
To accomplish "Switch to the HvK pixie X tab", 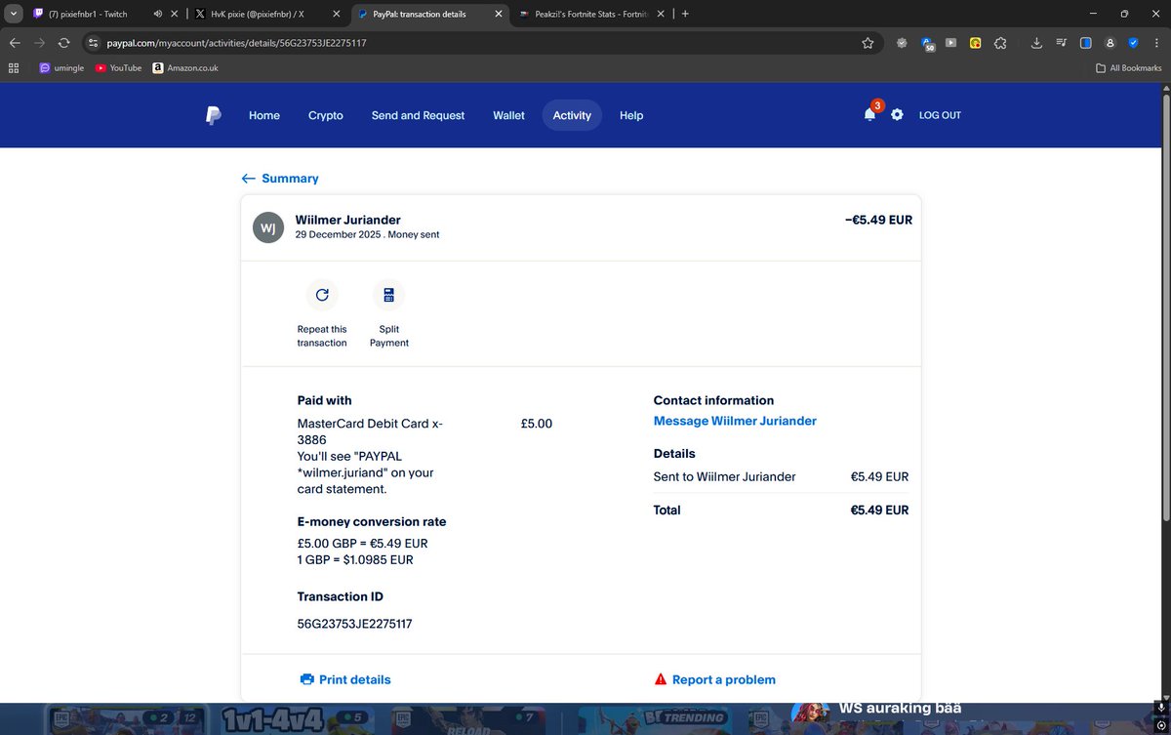I will 268,14.
